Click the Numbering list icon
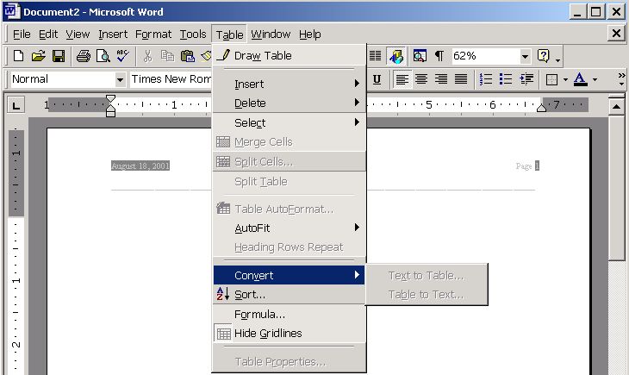The image size is (629, 375). (486, 79)
